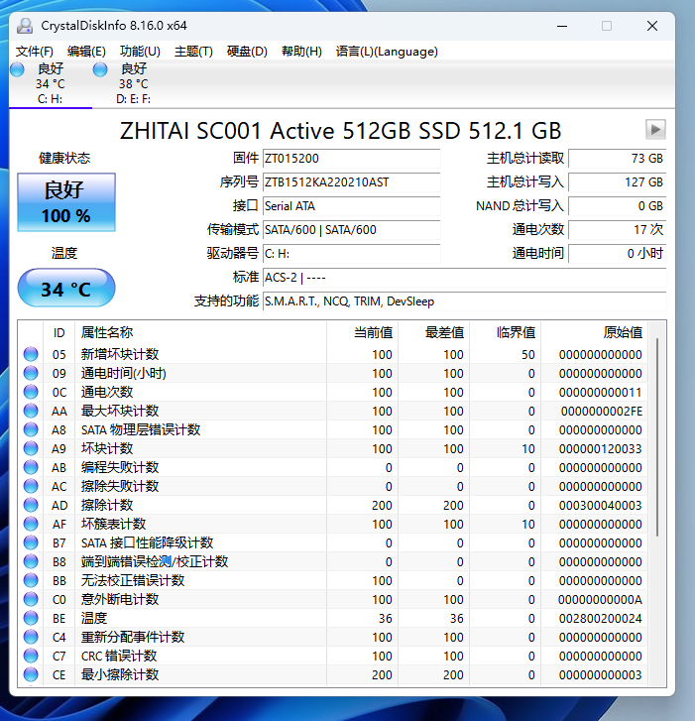The height and width of the screenshot is (721, 695).
Task: Click raw value 0000000002FE
Action: pyautogui.click(x=602, y=412)
